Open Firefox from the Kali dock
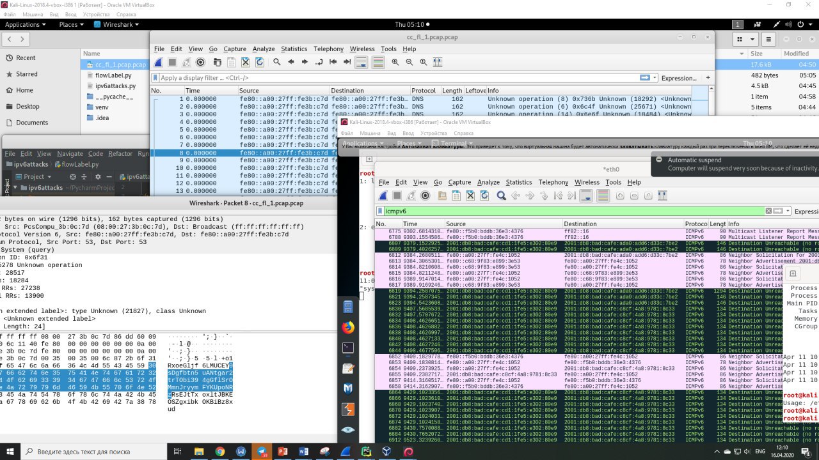Screen dimensions: 819x460 pyautogui.click(x=348, y=328)
